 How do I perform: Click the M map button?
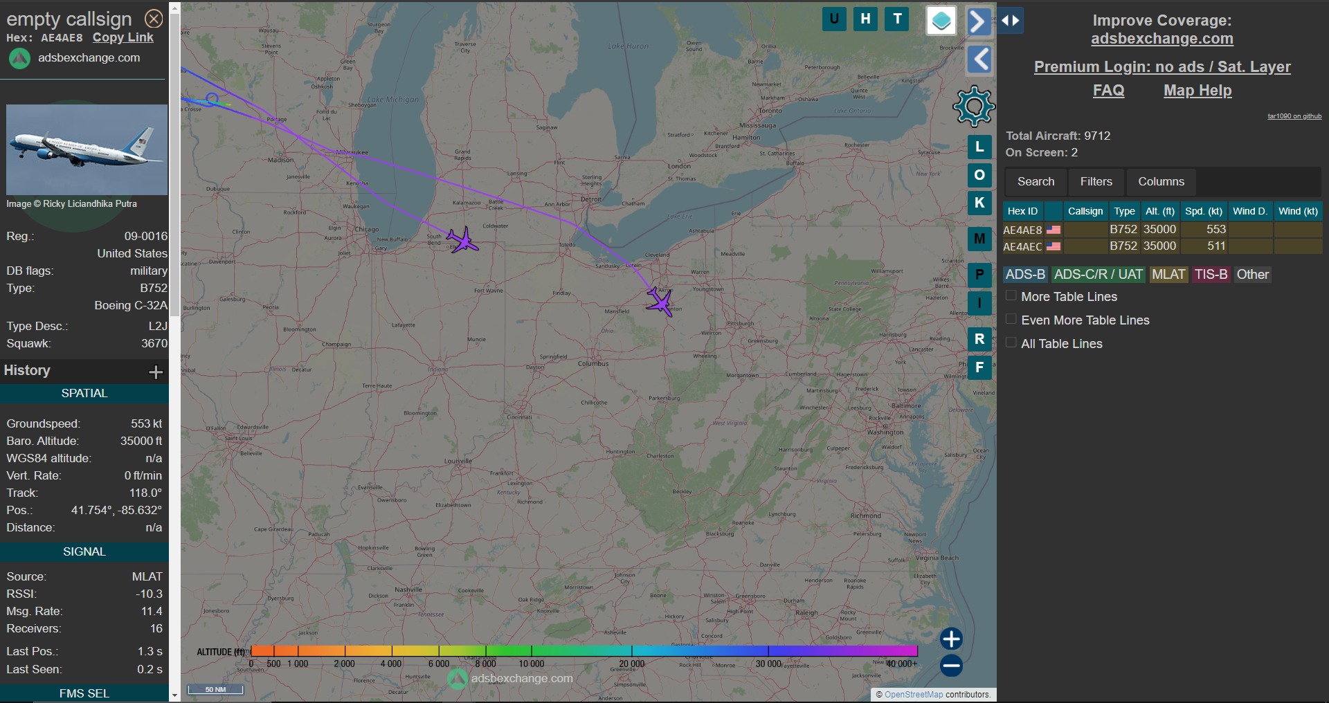979,239
